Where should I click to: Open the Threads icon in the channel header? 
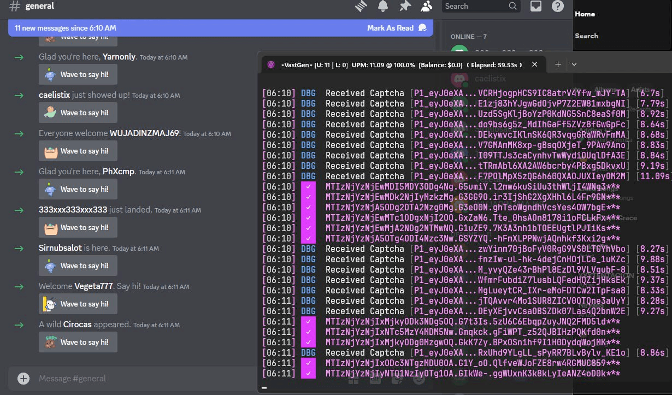click(360, 7)
